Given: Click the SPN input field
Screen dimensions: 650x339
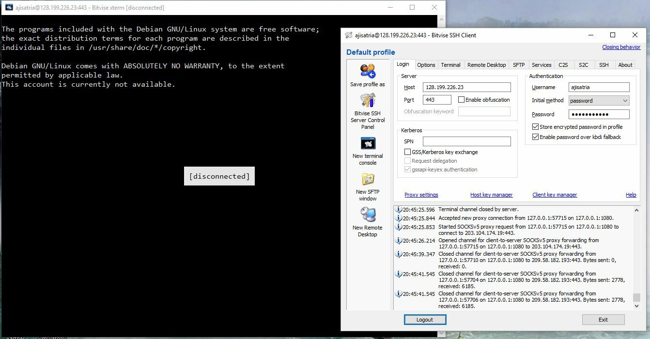Looking at the screenshot, I should pos(467,141).
